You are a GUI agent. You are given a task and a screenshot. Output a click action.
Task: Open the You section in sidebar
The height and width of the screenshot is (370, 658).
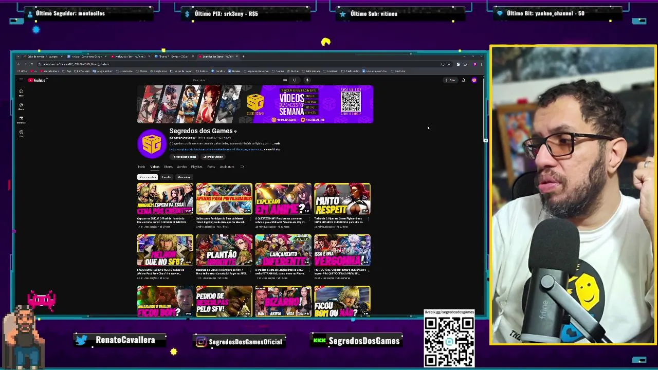click(21, 133)
